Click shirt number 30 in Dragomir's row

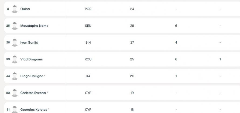(8, 59)
